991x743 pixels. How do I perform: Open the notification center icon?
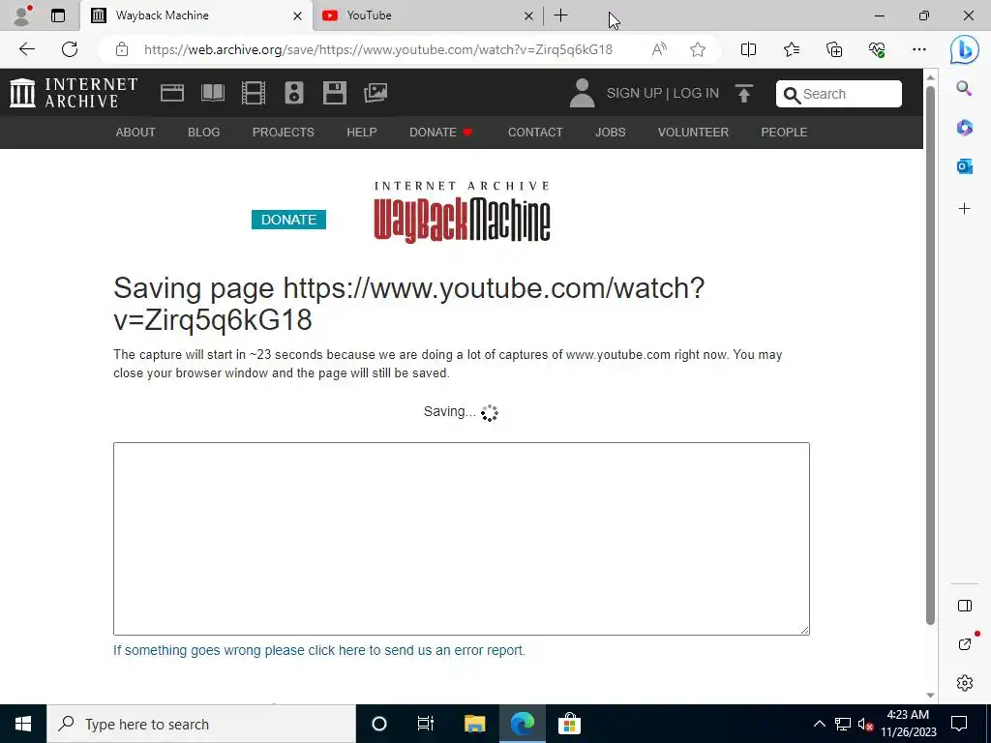(959, 724)
